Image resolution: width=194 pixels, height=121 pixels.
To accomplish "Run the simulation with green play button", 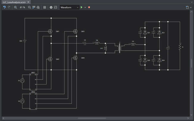I will point(82,7).
